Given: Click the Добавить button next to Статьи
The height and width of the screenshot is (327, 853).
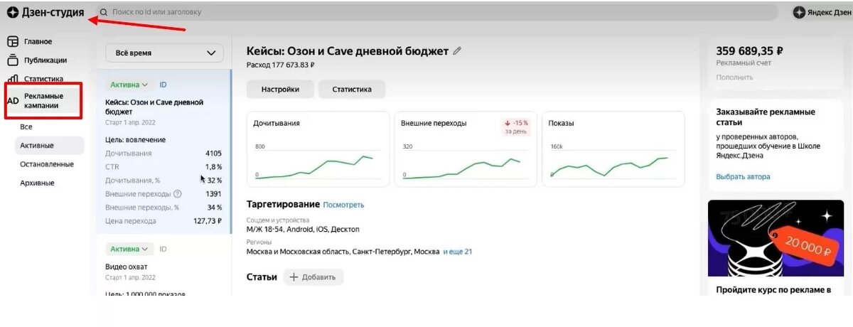Looking at the screenshot, I should point(313,277).
